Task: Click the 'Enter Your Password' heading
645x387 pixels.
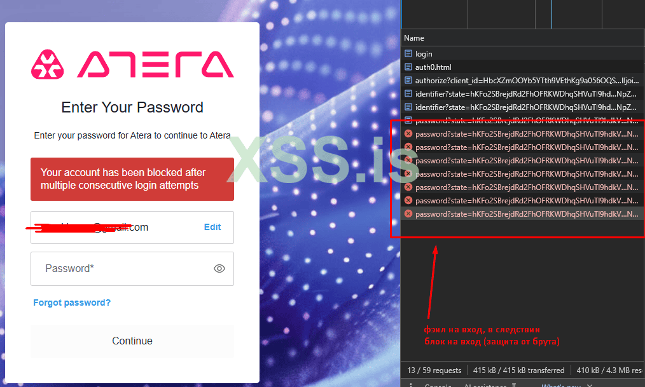Action: [x=132, y=107]
